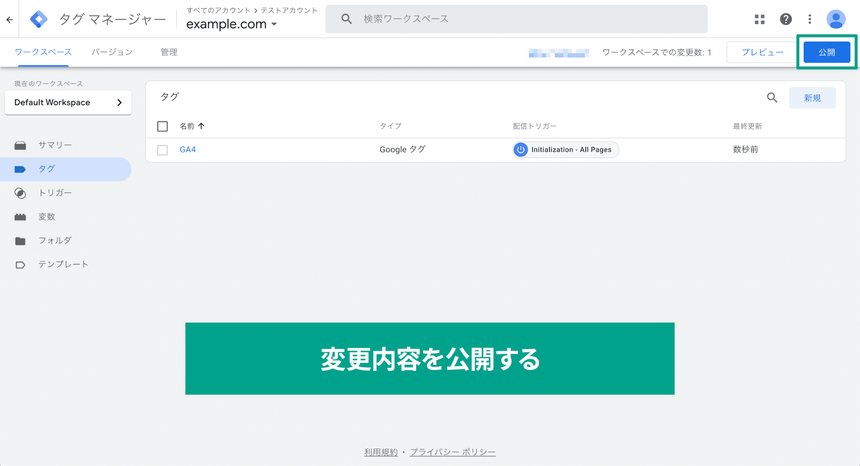This screenshot has height=466, width=860.
Task: Click the タイプ column header
Action: click(x=391, y=126)
